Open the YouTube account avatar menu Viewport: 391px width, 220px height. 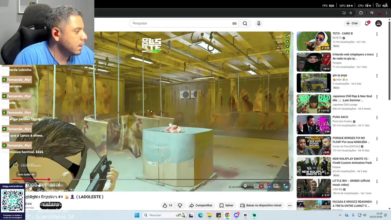coord(378,24)
